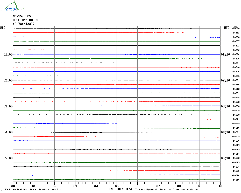
Task: Select the date text Nov15,2025
Action: coord(22,16)
